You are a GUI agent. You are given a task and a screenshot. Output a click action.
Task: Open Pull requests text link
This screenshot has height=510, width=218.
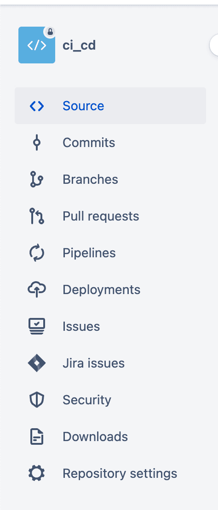(101, 216)
